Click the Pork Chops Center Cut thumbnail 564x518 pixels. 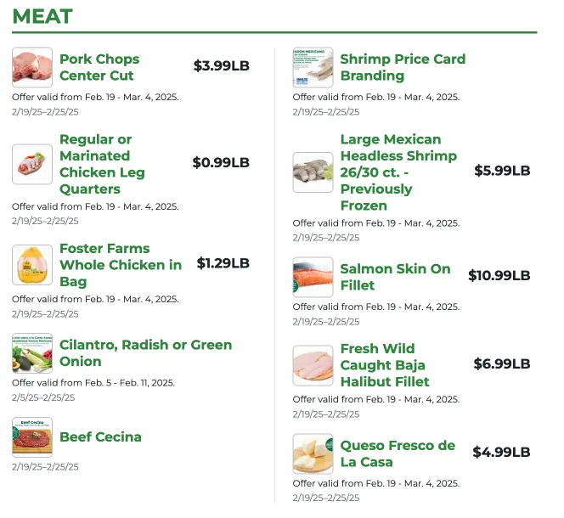coord(32,68)
